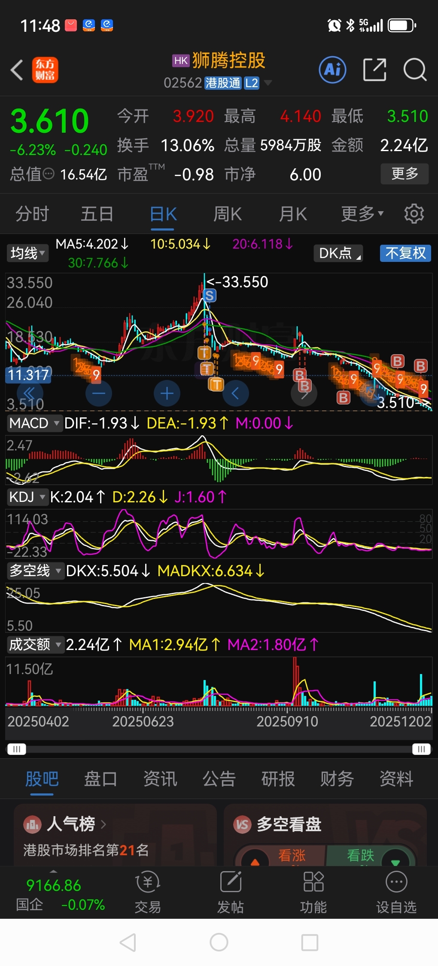Tap the chart zoom out minus button
Image resolution: width=438 pixels, height=966 pixels.
click(x=99, y=393)
